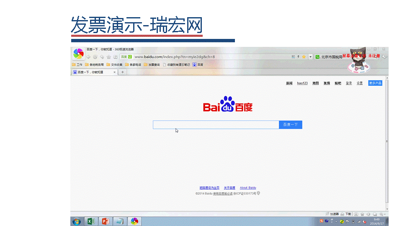Open a new tab with plus button

tap(123, 72)
